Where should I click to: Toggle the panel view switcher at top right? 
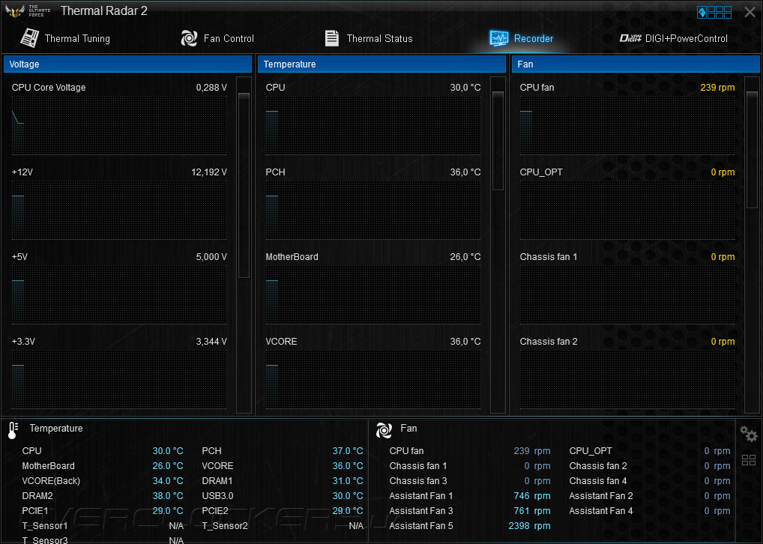point(714,12)
